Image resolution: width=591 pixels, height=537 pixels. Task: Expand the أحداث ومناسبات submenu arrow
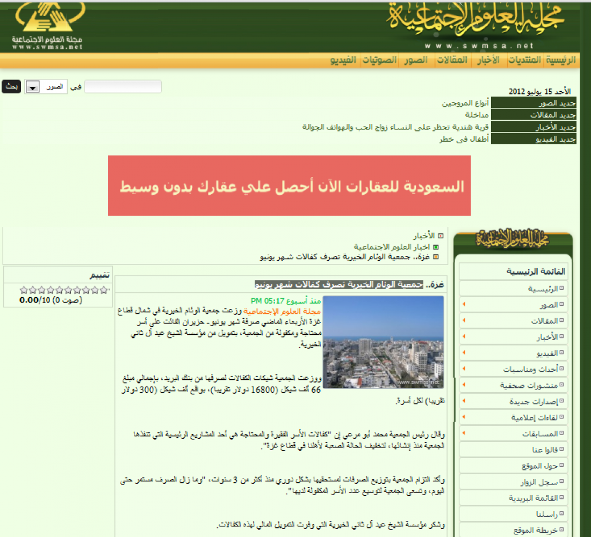(464, 369)
